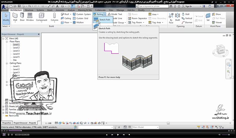The image size is (236, 138).
Task: Choose the Mullion tool
Action: click(x=78, y=22)
